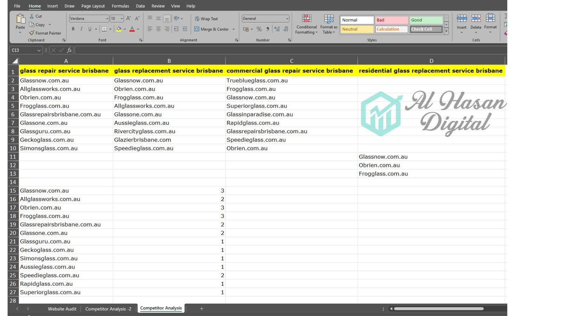Image resolution: width=562 pixels, height=316 pixels.
Task: Apply comma style
Action: tap(268, 29)
